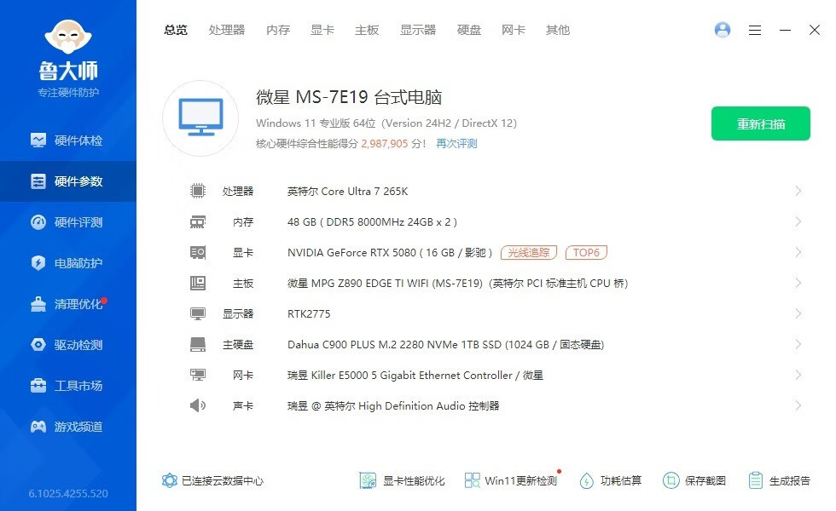Switch to the 硬盘 tab
836x511 pixels.
pos(468,30)
